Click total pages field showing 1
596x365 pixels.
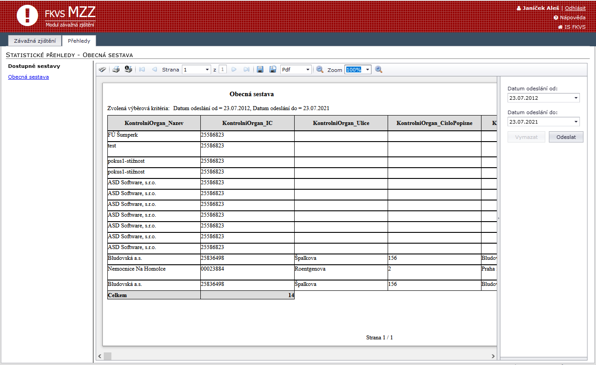point(222,70)
